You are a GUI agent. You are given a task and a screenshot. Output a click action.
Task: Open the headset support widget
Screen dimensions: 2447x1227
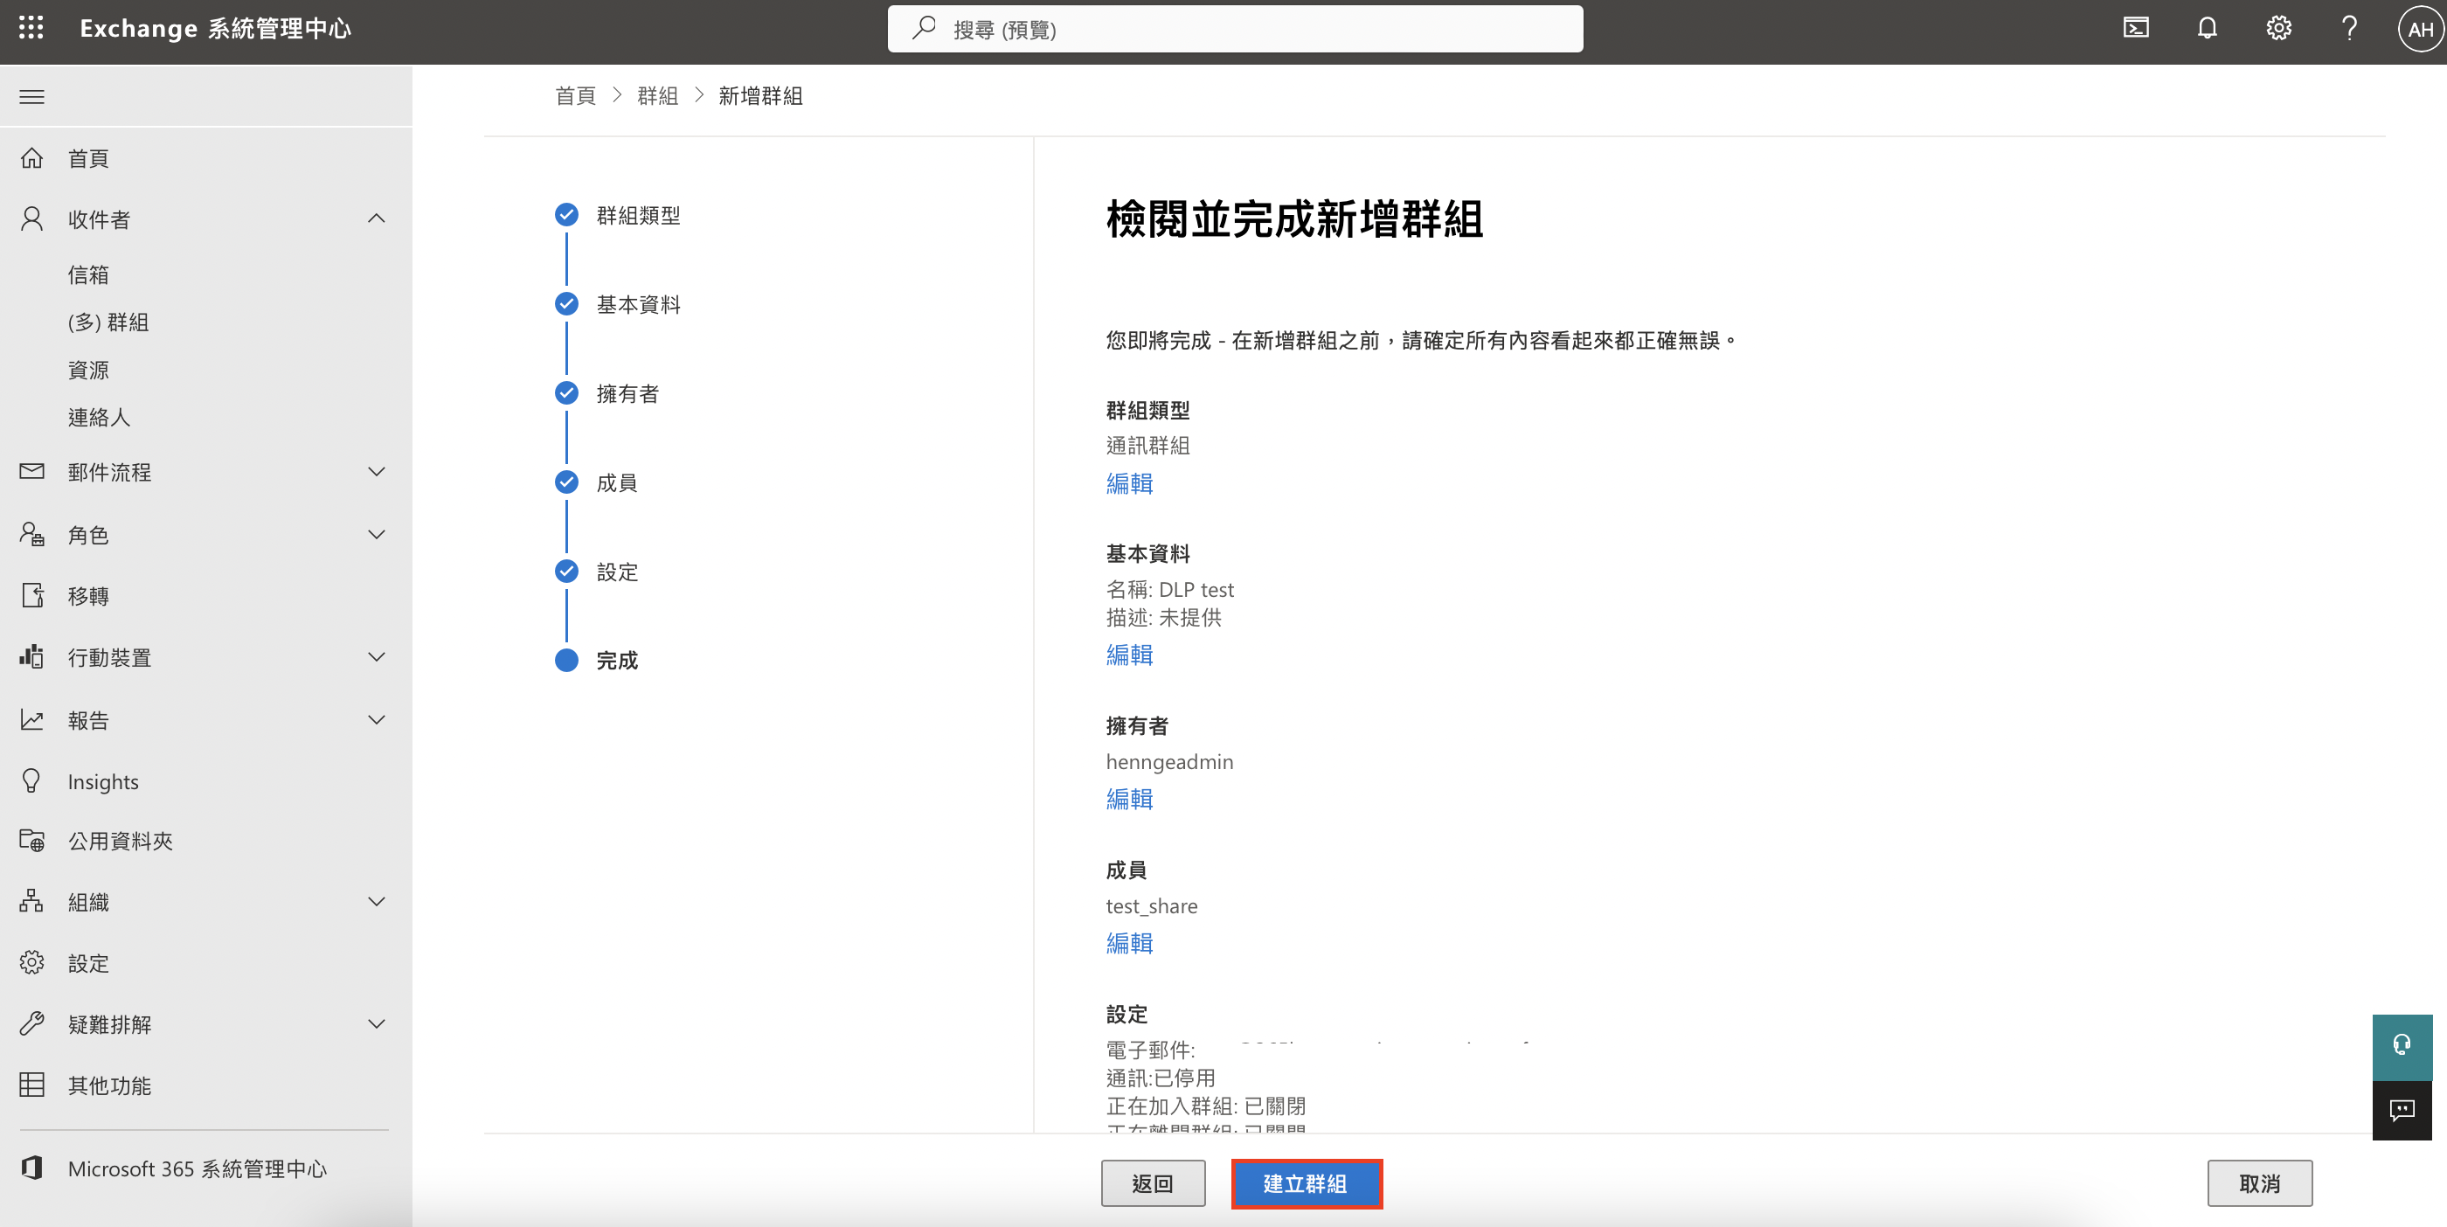click(2402, 1047)
